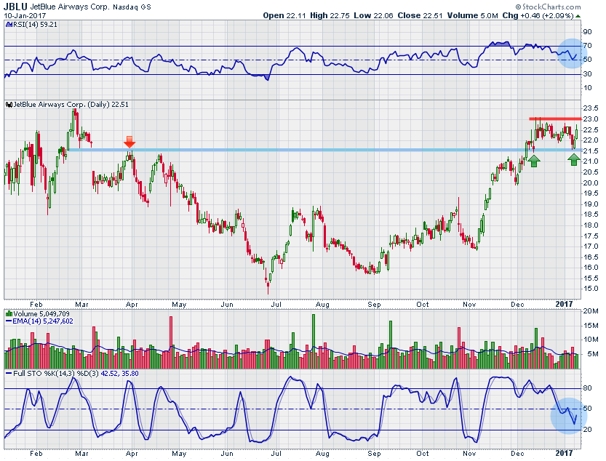Viewport: 606px width, 461px height.
Task: Click 'Jul' label under the price panel
Action: (x=276, y=305)
